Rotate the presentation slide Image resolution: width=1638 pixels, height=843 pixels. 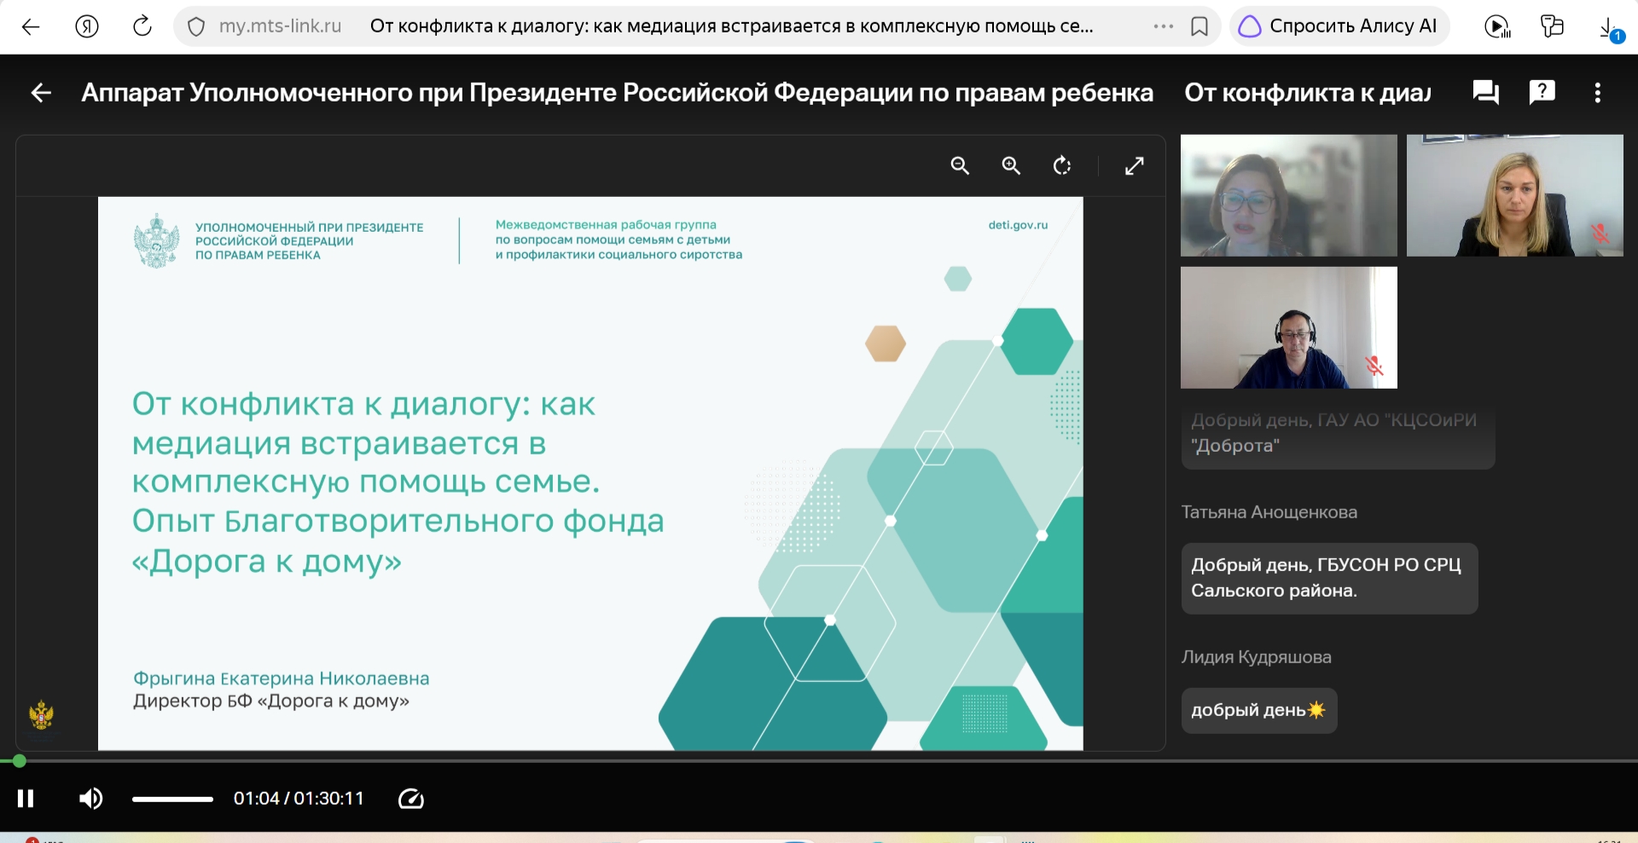tap(1062, 165)
